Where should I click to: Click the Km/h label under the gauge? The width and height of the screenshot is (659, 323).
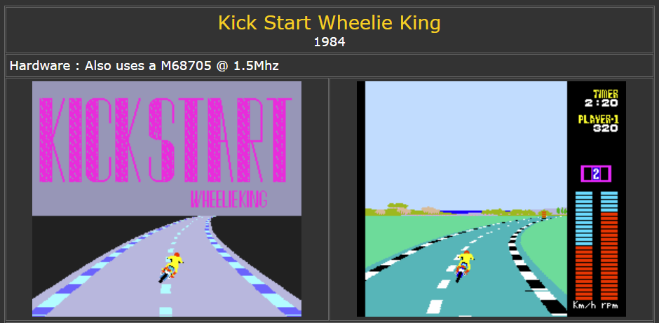(x=584, y=305)
